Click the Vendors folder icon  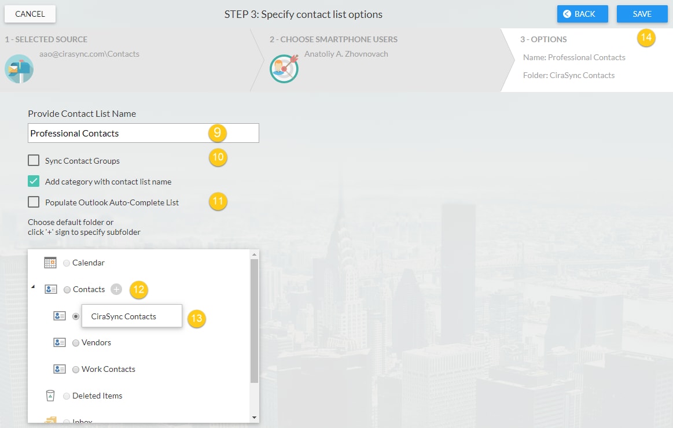(59, 342)
